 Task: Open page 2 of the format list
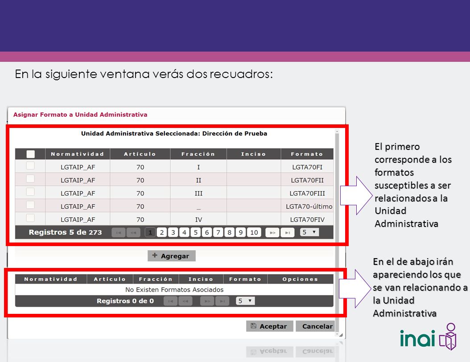pos(162,233)
